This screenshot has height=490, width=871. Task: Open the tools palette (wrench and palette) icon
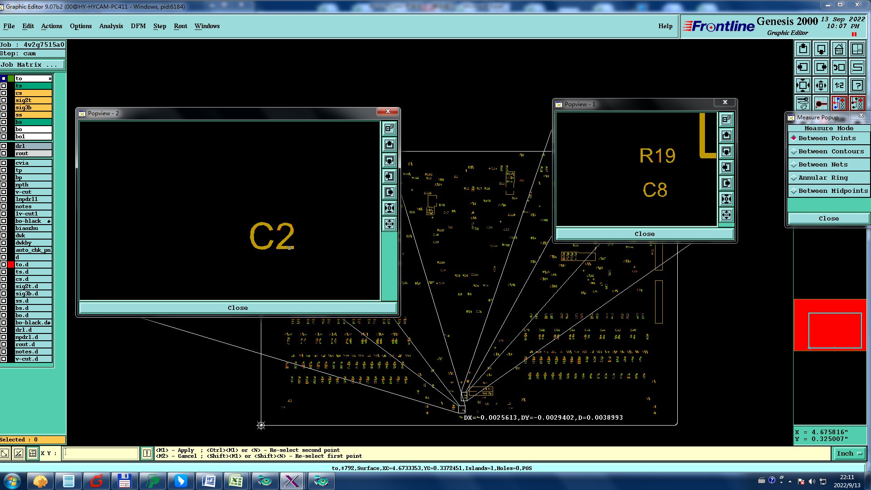coord(803,103)
